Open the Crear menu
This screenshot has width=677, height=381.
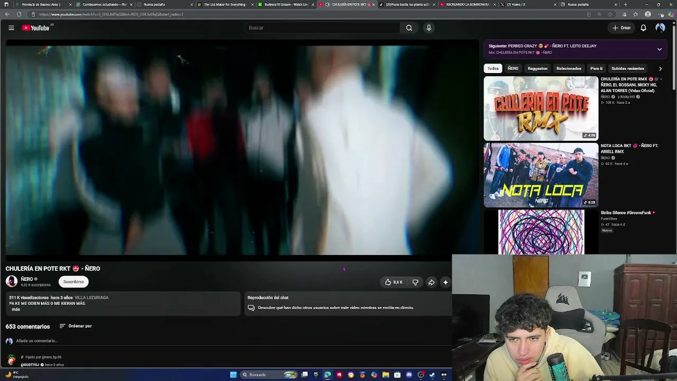[621, 28]
